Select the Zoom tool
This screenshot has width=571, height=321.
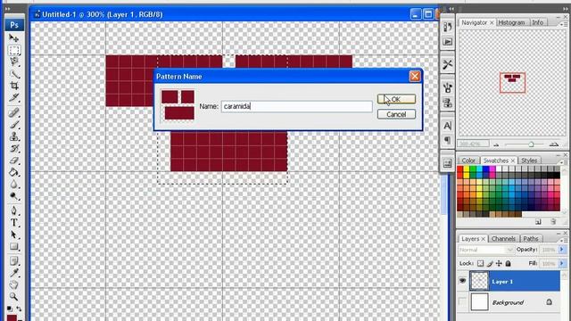point(14,297)
